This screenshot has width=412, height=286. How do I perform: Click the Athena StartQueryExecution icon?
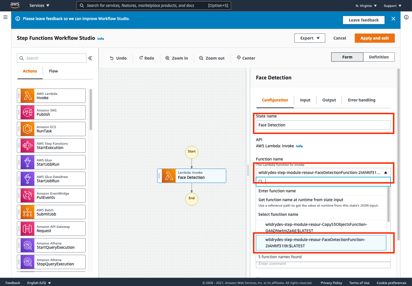click(x=27, y=245)
